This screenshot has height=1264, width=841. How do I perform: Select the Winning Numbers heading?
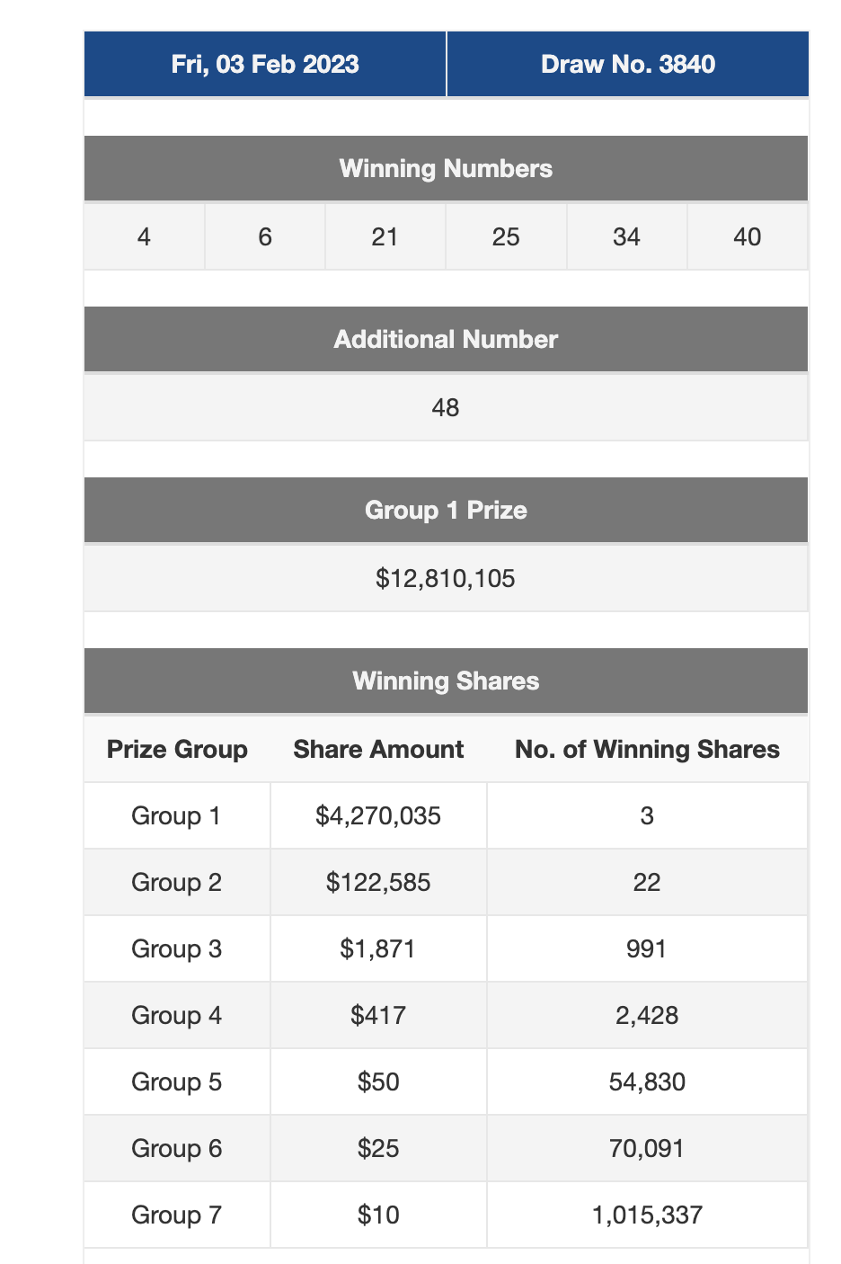pyautogui.click(x=446, y=169)
